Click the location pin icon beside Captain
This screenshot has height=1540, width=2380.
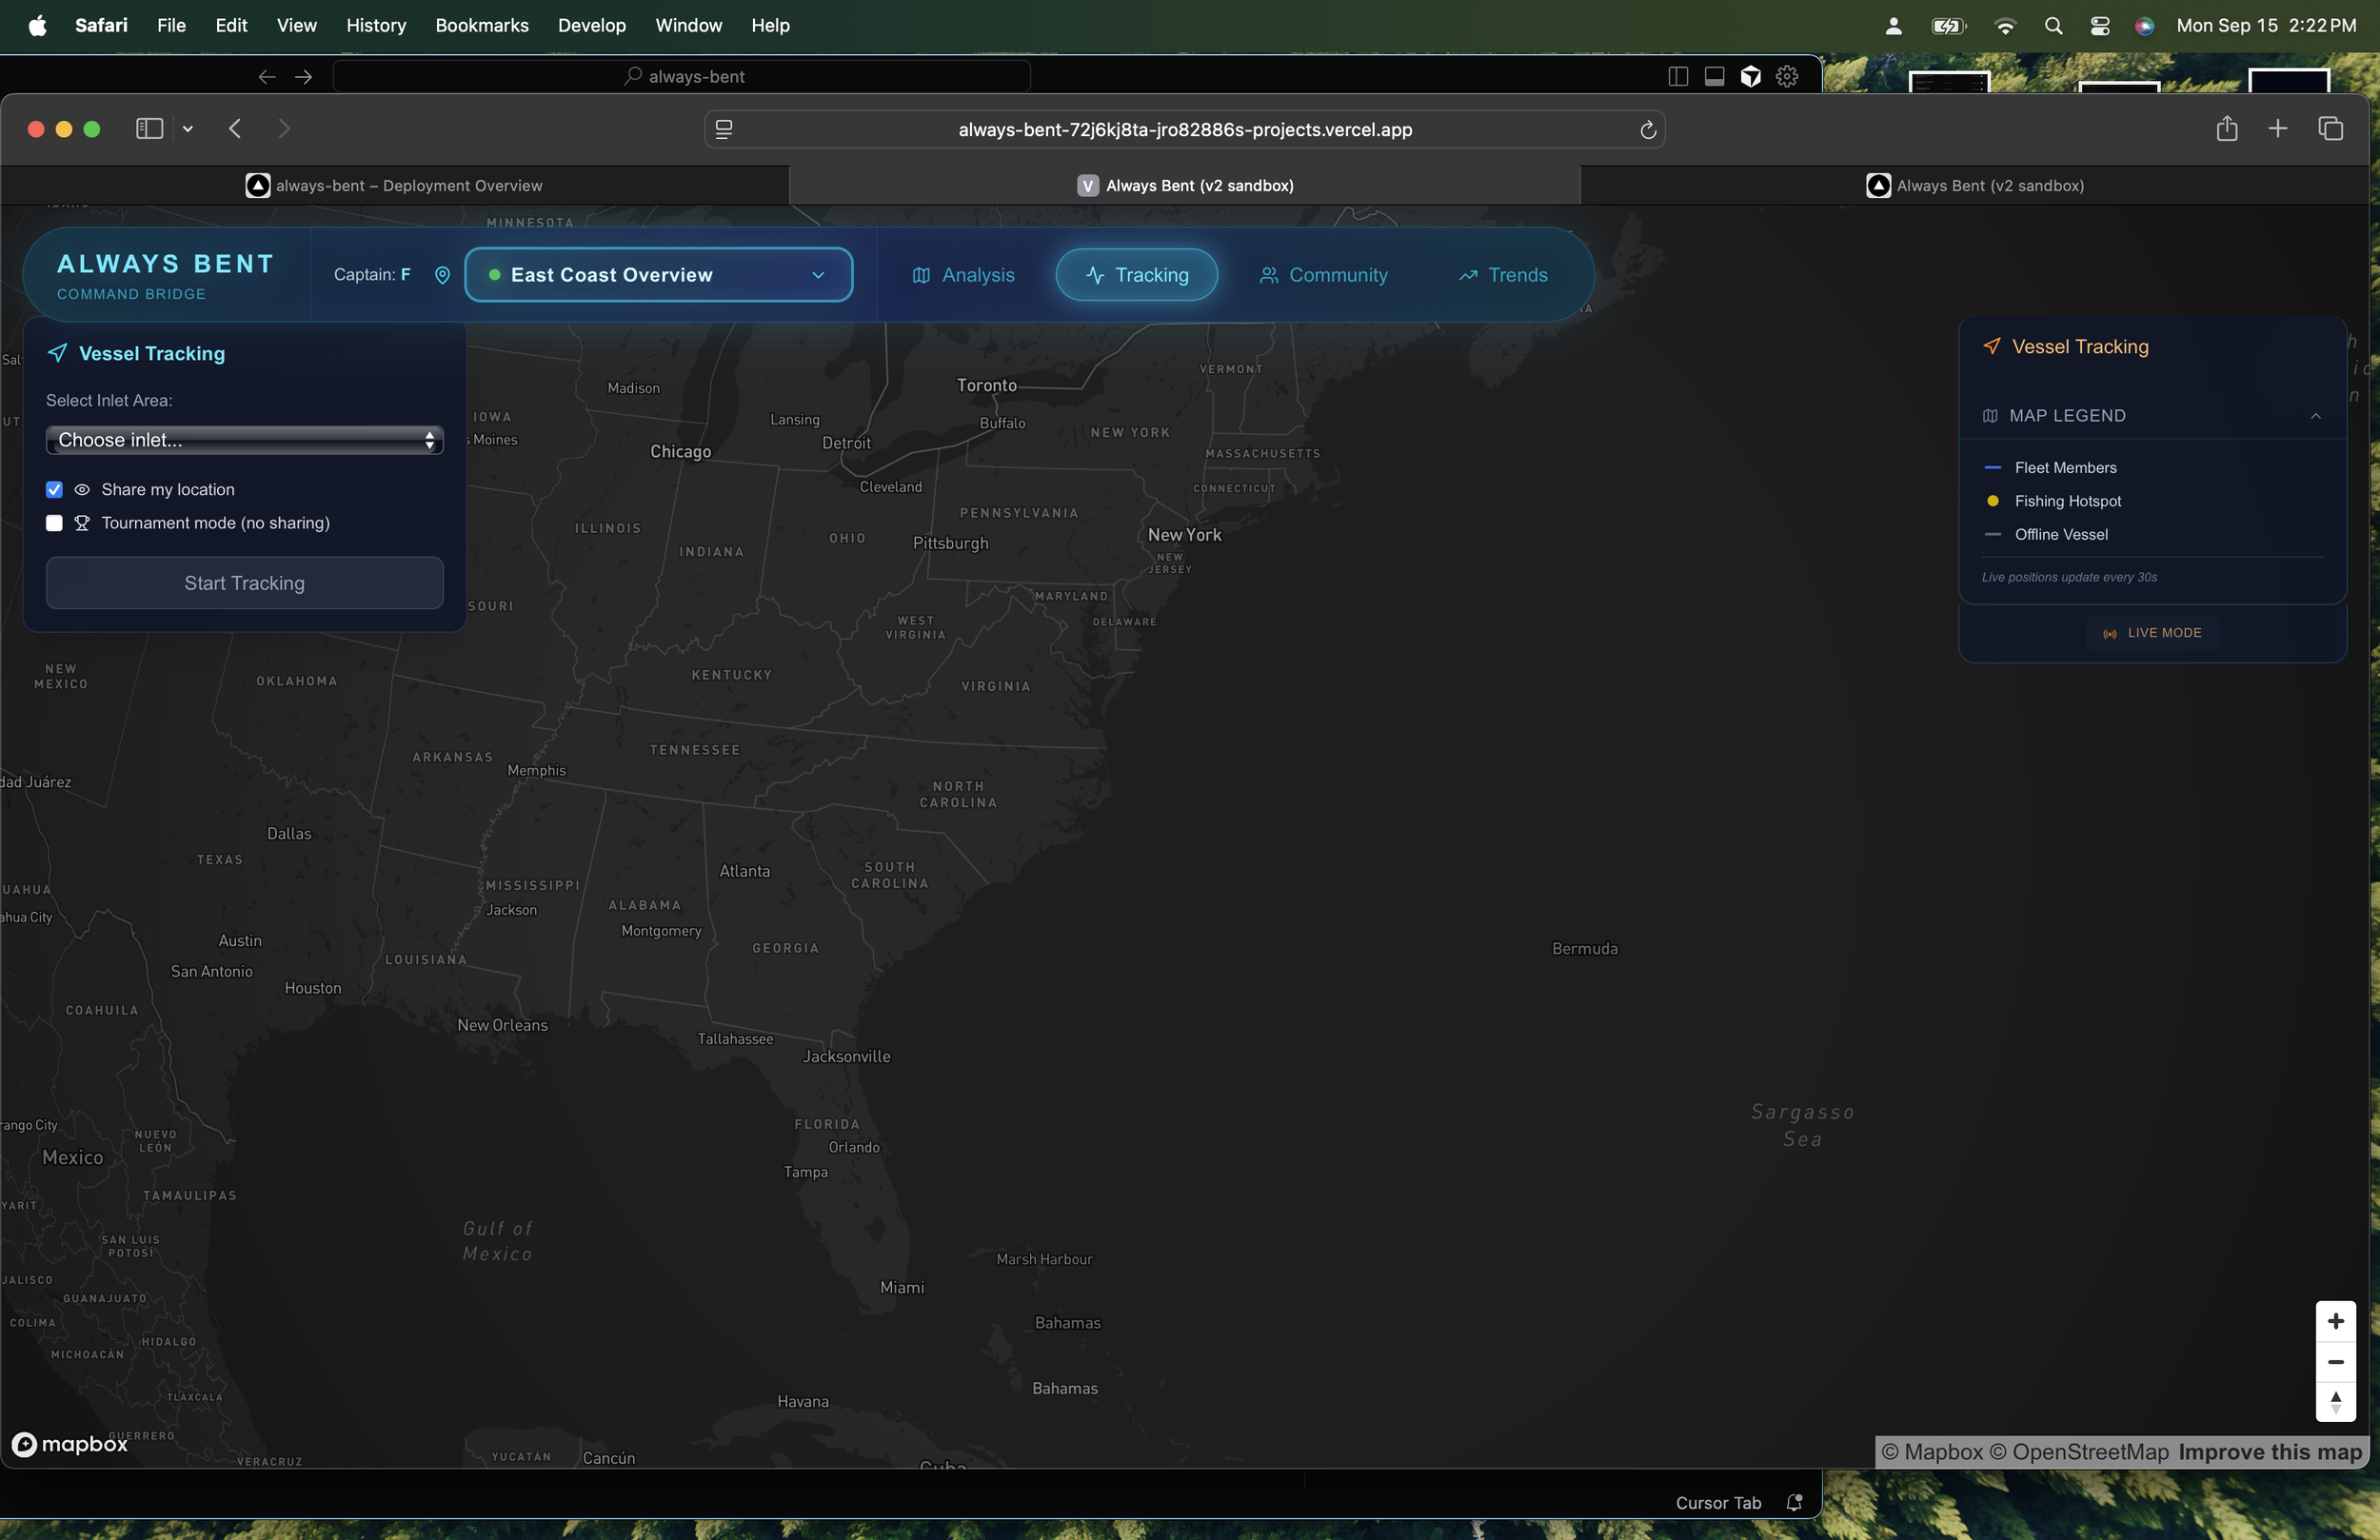tap(442, 275)
